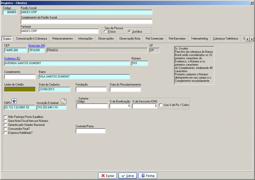Click the Complemento da Razão Social field
The width and height of the screenshot is (255, 180).
point(86,22)
